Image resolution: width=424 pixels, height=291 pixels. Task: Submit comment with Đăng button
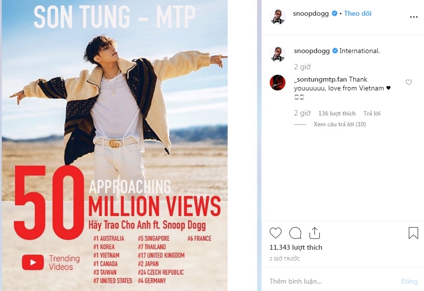409,281
